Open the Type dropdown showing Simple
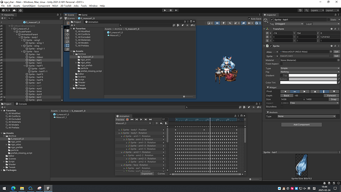The image size is (341, 192). (310, 68)
